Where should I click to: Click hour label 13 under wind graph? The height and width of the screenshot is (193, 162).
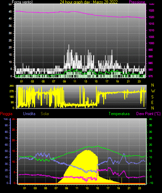coord(86,81)
